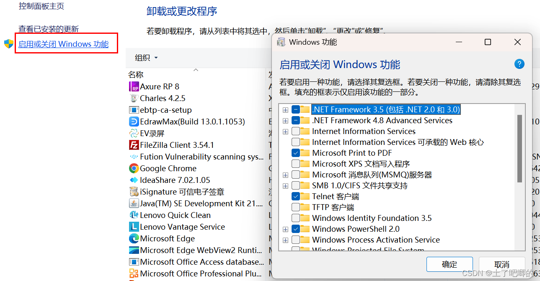Click the iSignature 可信电子签章 icon
Viewport: 540px width, 281px height.
134,192
